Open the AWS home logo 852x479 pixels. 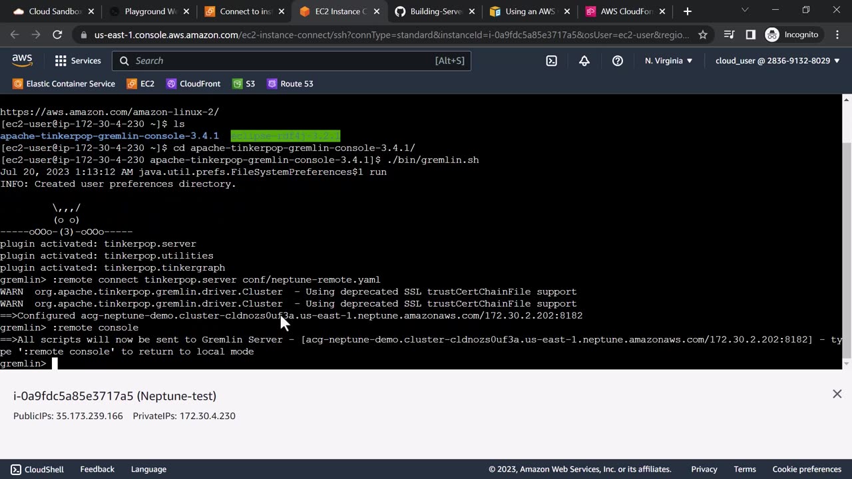tap(22, 61)
